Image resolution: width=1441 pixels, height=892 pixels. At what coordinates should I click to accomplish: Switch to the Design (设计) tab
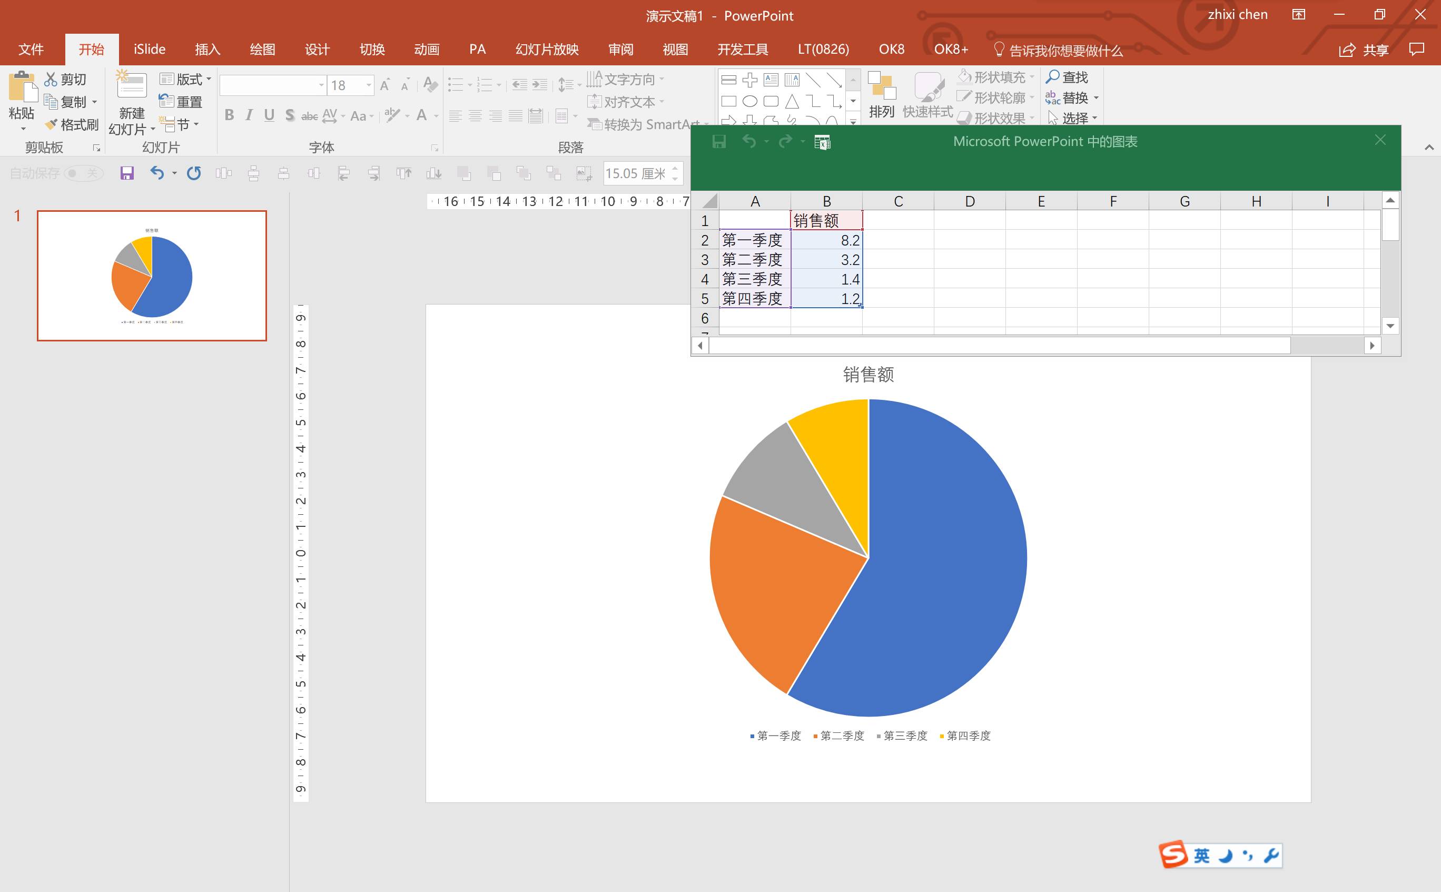[x=317, y=50]
